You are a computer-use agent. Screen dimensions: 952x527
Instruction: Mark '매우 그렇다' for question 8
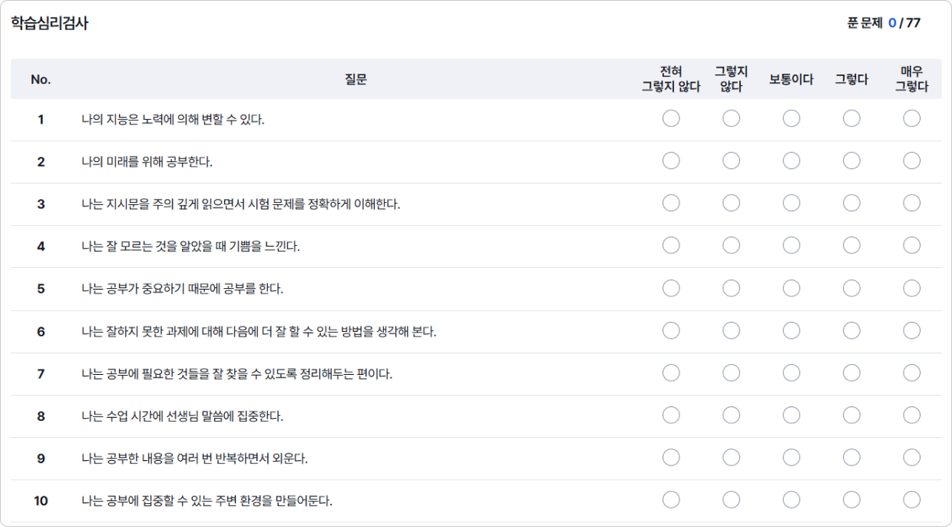pos(911,415)
